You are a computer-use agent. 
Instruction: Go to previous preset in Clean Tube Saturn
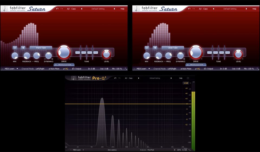(213, 9)
